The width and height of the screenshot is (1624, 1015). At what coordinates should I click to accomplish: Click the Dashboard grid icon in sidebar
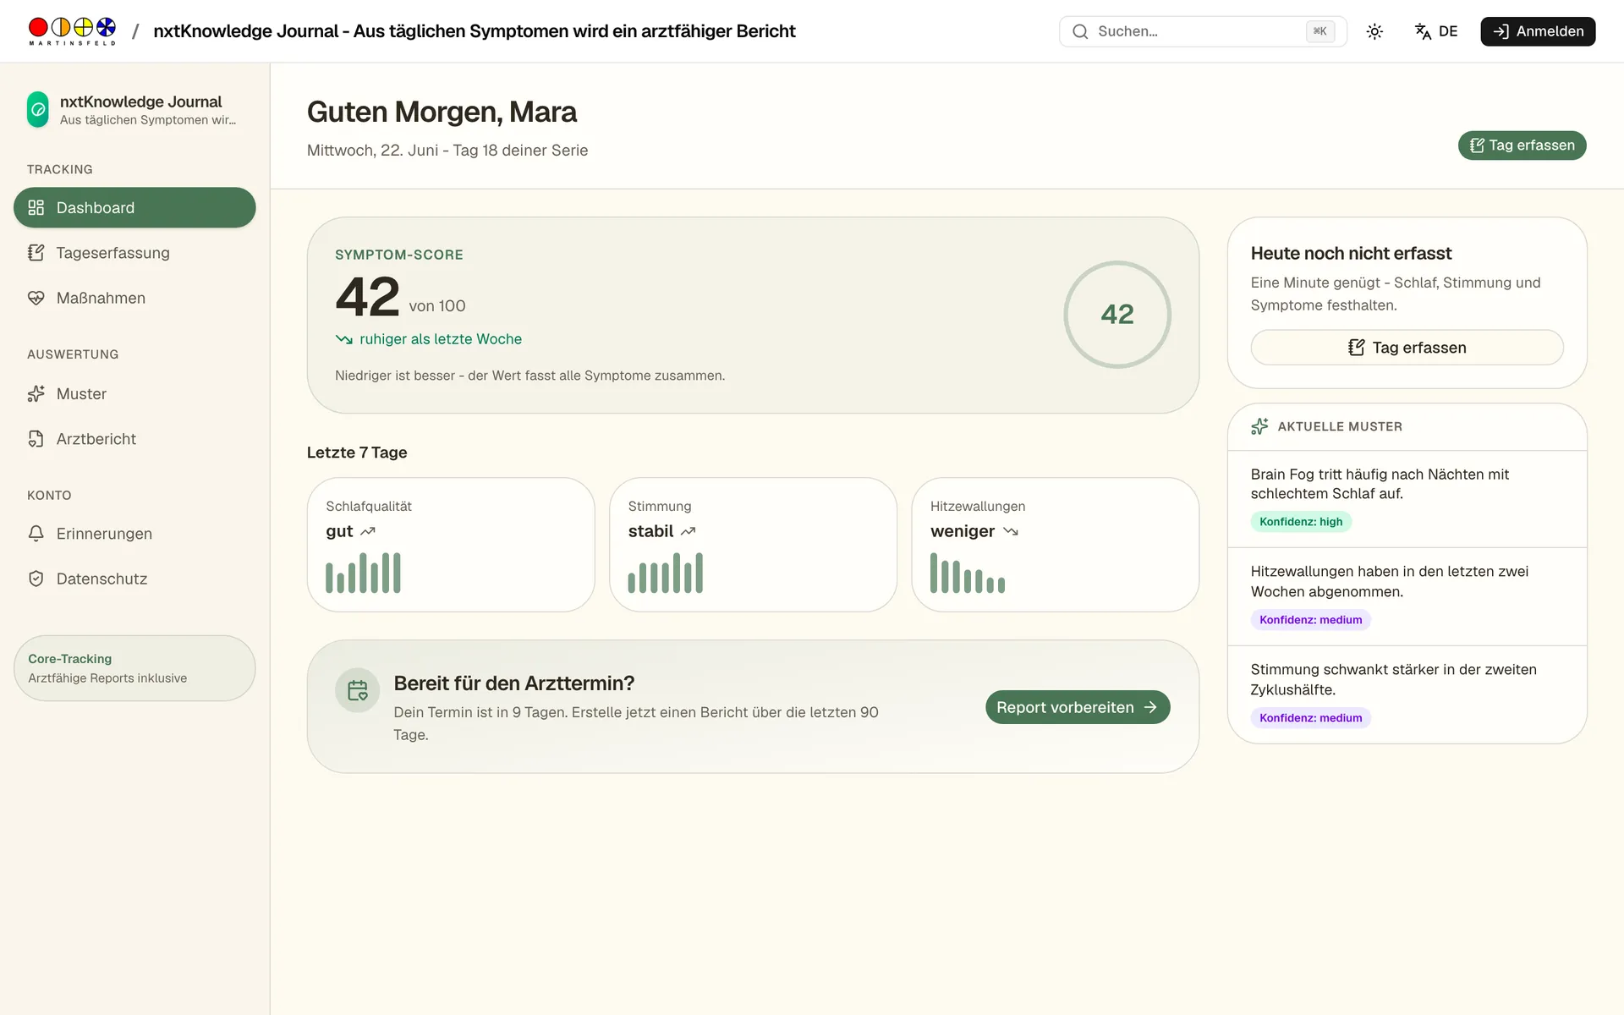(x=36, y=208)
